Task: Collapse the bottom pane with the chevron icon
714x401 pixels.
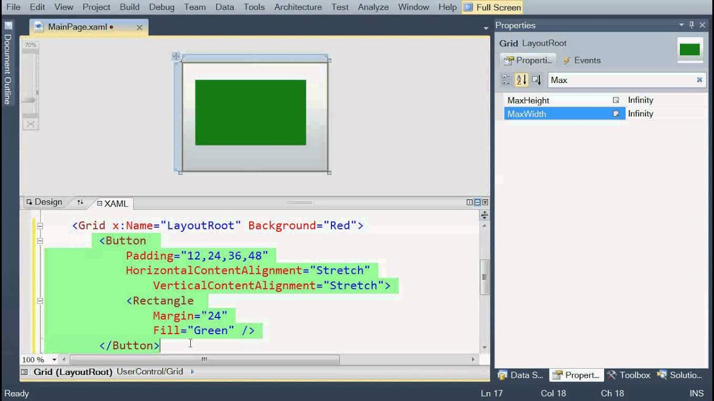Action: coord(485,203)
